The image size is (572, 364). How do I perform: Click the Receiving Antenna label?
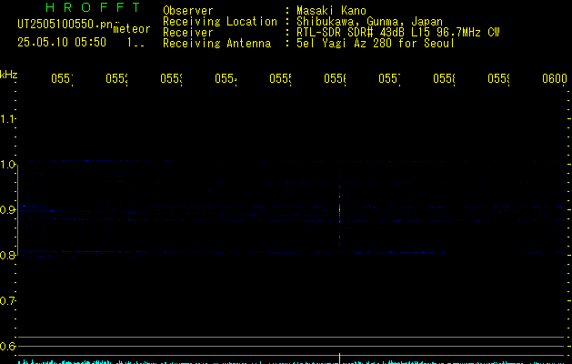[x=217, y=44]
